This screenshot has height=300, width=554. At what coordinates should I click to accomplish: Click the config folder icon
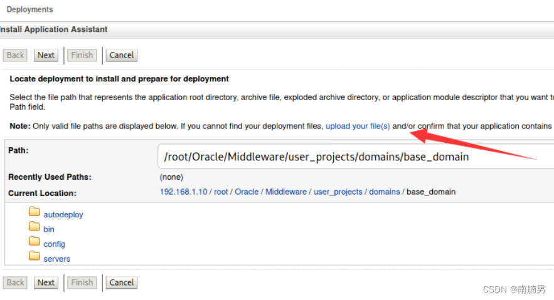coord(35,241)
